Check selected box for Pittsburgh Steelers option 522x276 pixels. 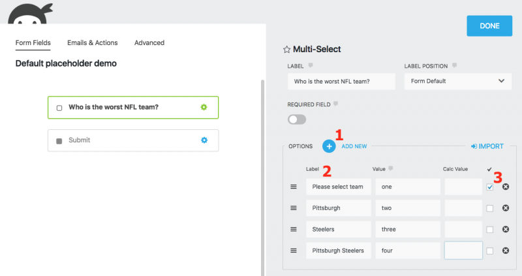pyautogui.click(x=490, y=251)
